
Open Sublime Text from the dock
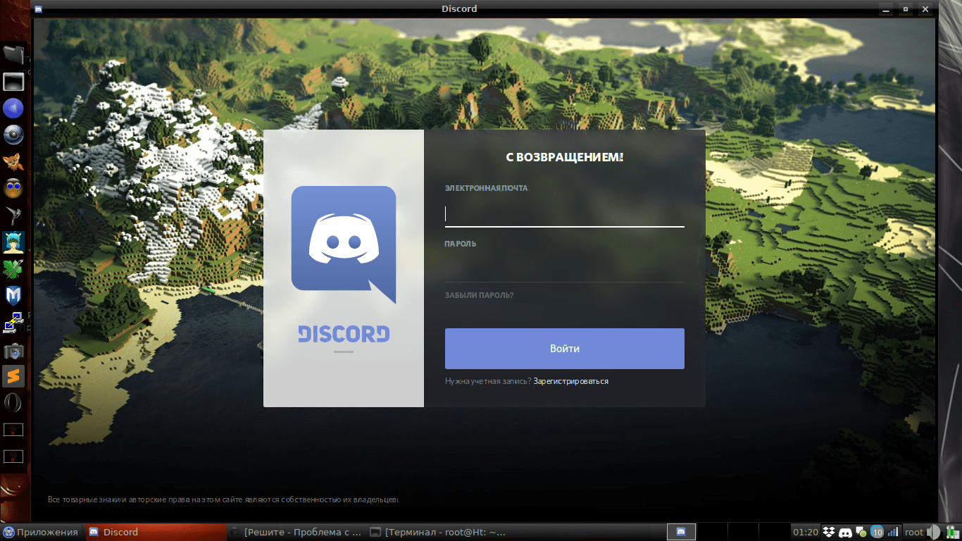point(13,376)
